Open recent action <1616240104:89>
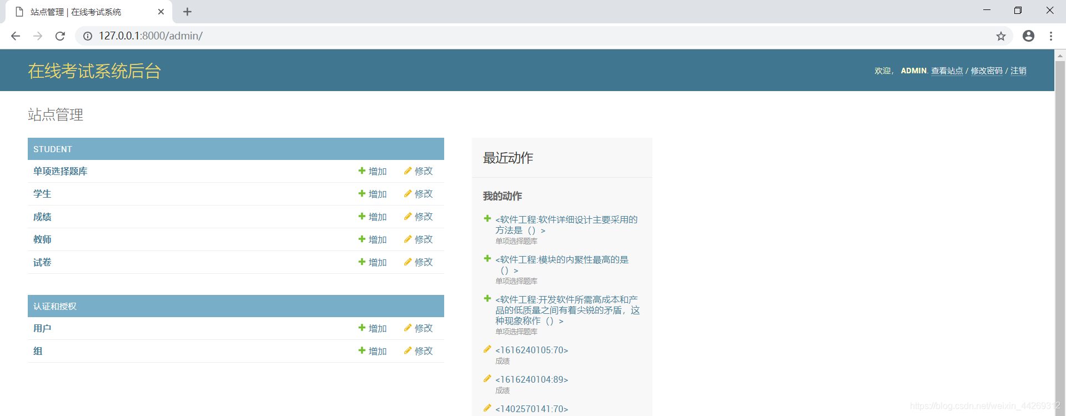Image resolution: width=1066 pixels, height=416 pixels. coord(532,379)
